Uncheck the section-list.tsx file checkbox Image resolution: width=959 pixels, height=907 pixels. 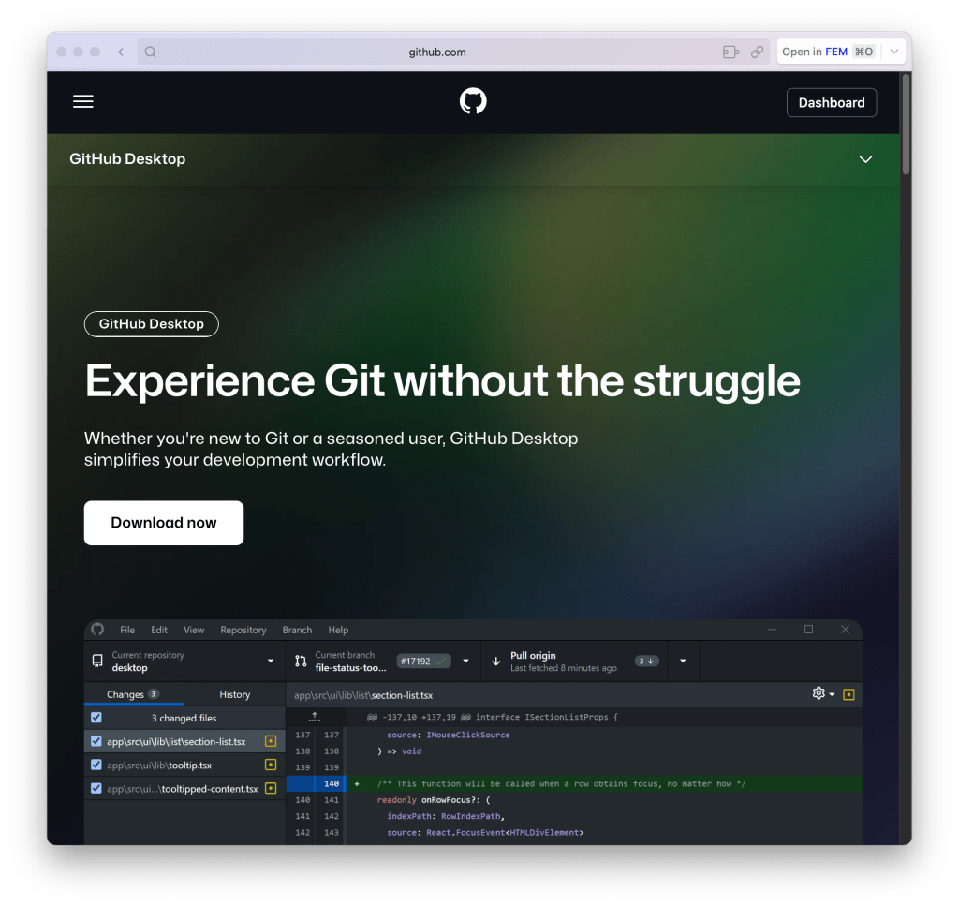(96, 740)
